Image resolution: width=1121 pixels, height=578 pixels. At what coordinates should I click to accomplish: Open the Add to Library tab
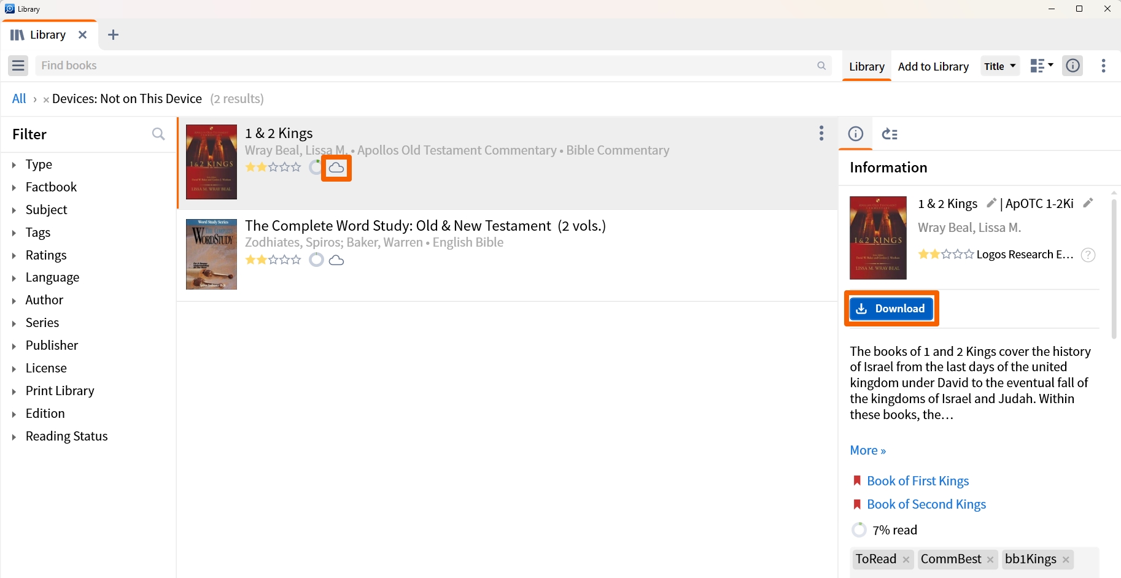[933, 66]
